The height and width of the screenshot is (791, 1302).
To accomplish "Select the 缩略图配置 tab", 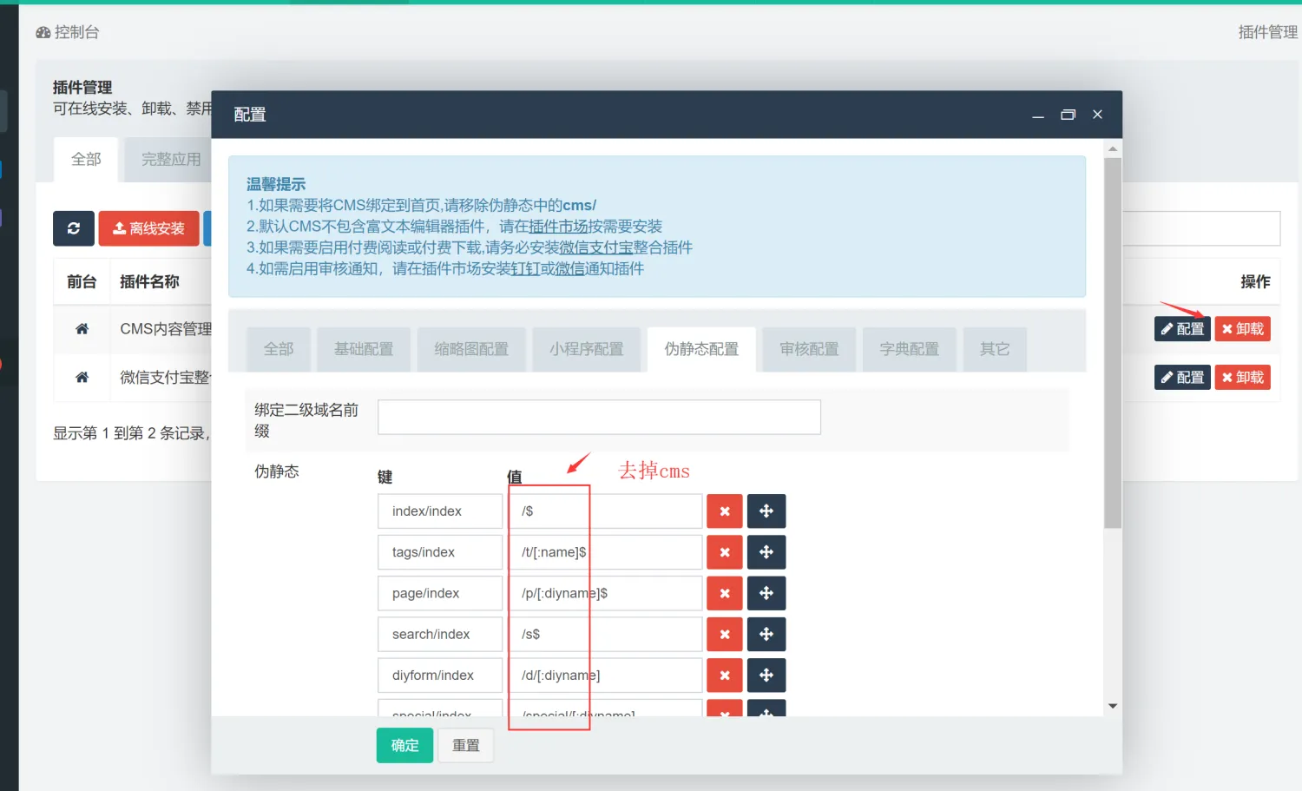I will 471,349.
